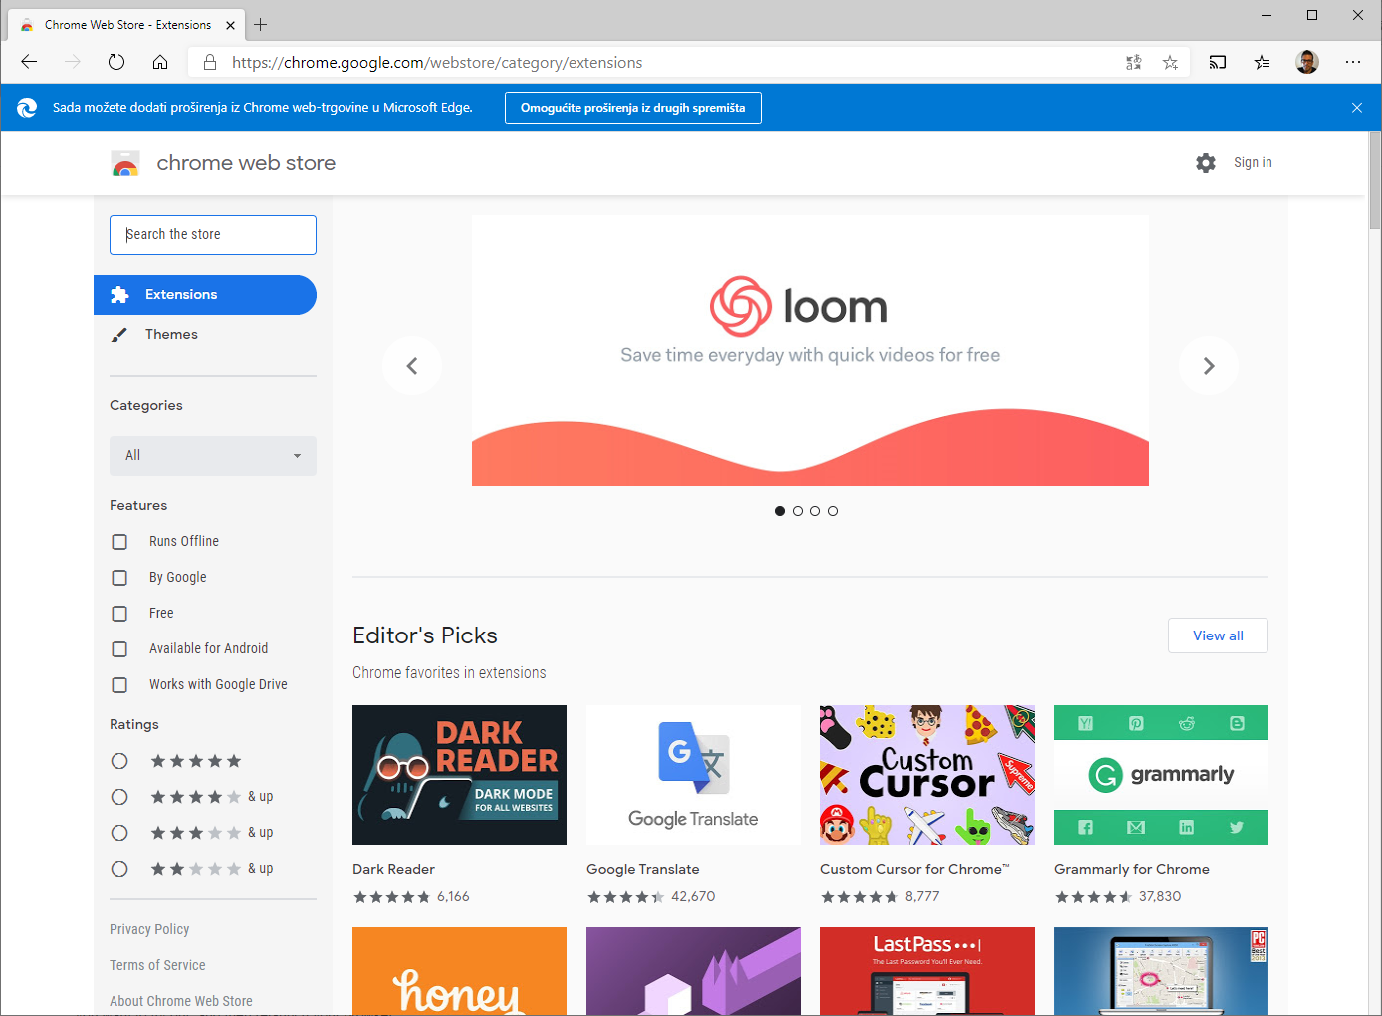Click Custom Cursor for Chrome title
1382x1016 pixels.
[915, 869]
